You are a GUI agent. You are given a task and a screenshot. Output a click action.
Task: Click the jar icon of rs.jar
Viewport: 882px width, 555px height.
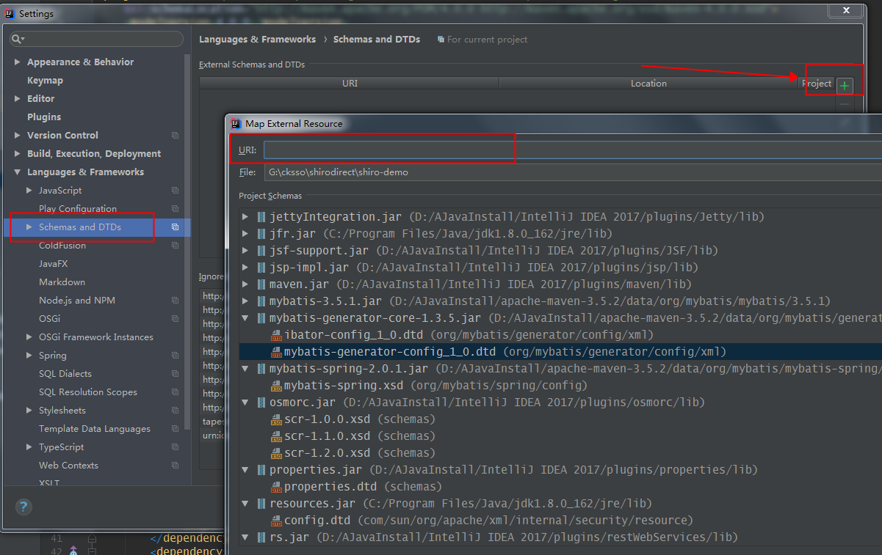tap(261, 537)
